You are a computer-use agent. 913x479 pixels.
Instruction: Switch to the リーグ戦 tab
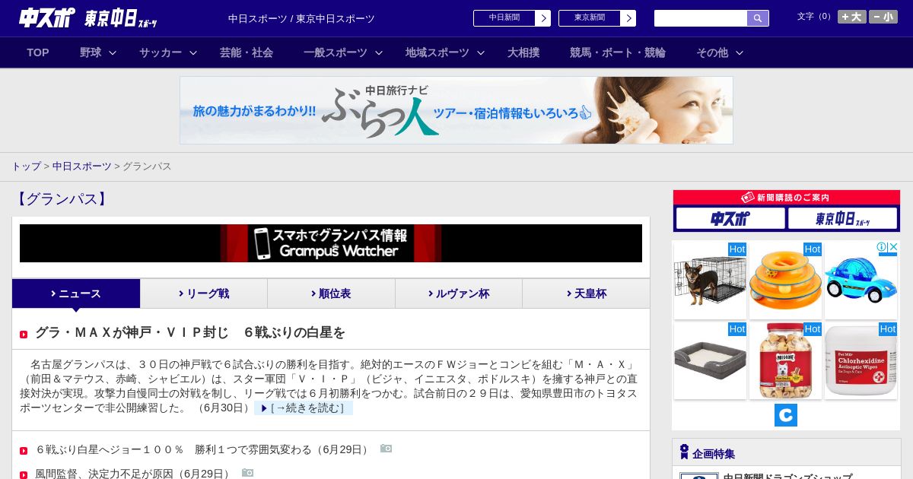pos(204,293)
